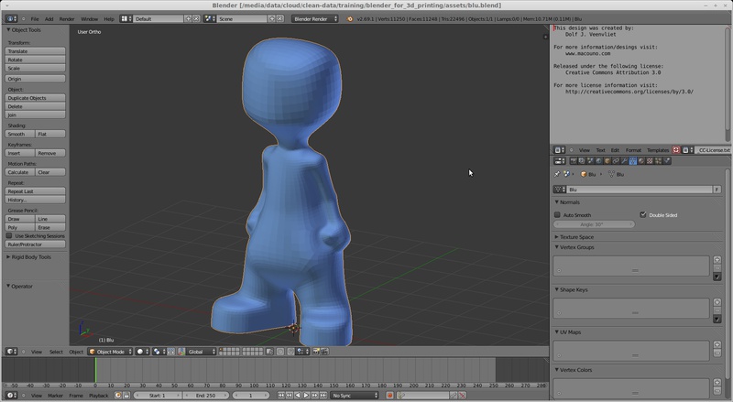Open the Material properties tab icon
The height and width of the screenshot is (402, 733).
pos(642,161)
